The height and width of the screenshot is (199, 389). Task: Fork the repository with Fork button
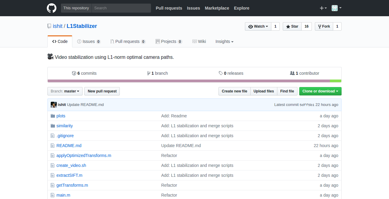[324, 26]
